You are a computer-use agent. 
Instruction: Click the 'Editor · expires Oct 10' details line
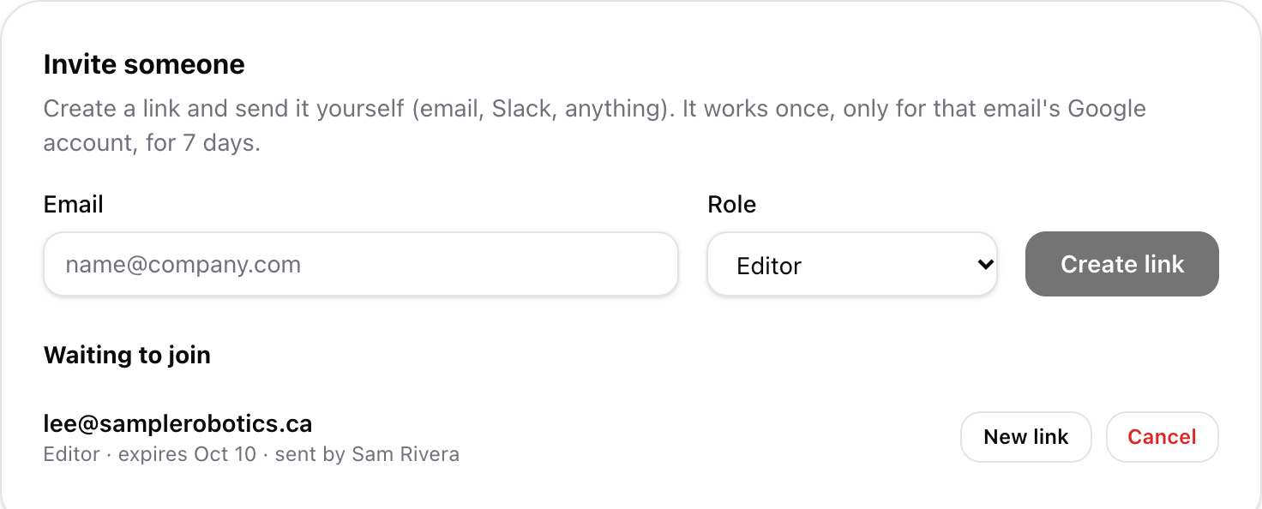click(x=251, y=453)
